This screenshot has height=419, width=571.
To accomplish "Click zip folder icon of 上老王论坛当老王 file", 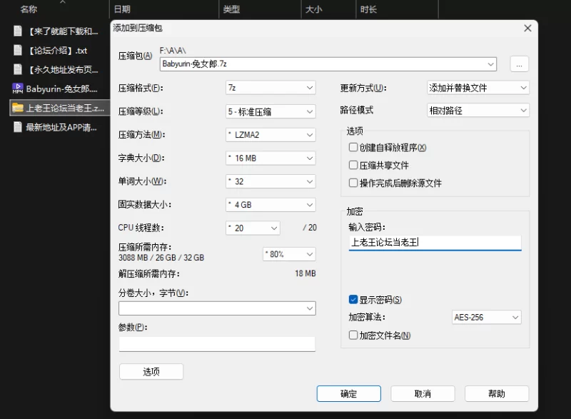I will pos(17,108).
